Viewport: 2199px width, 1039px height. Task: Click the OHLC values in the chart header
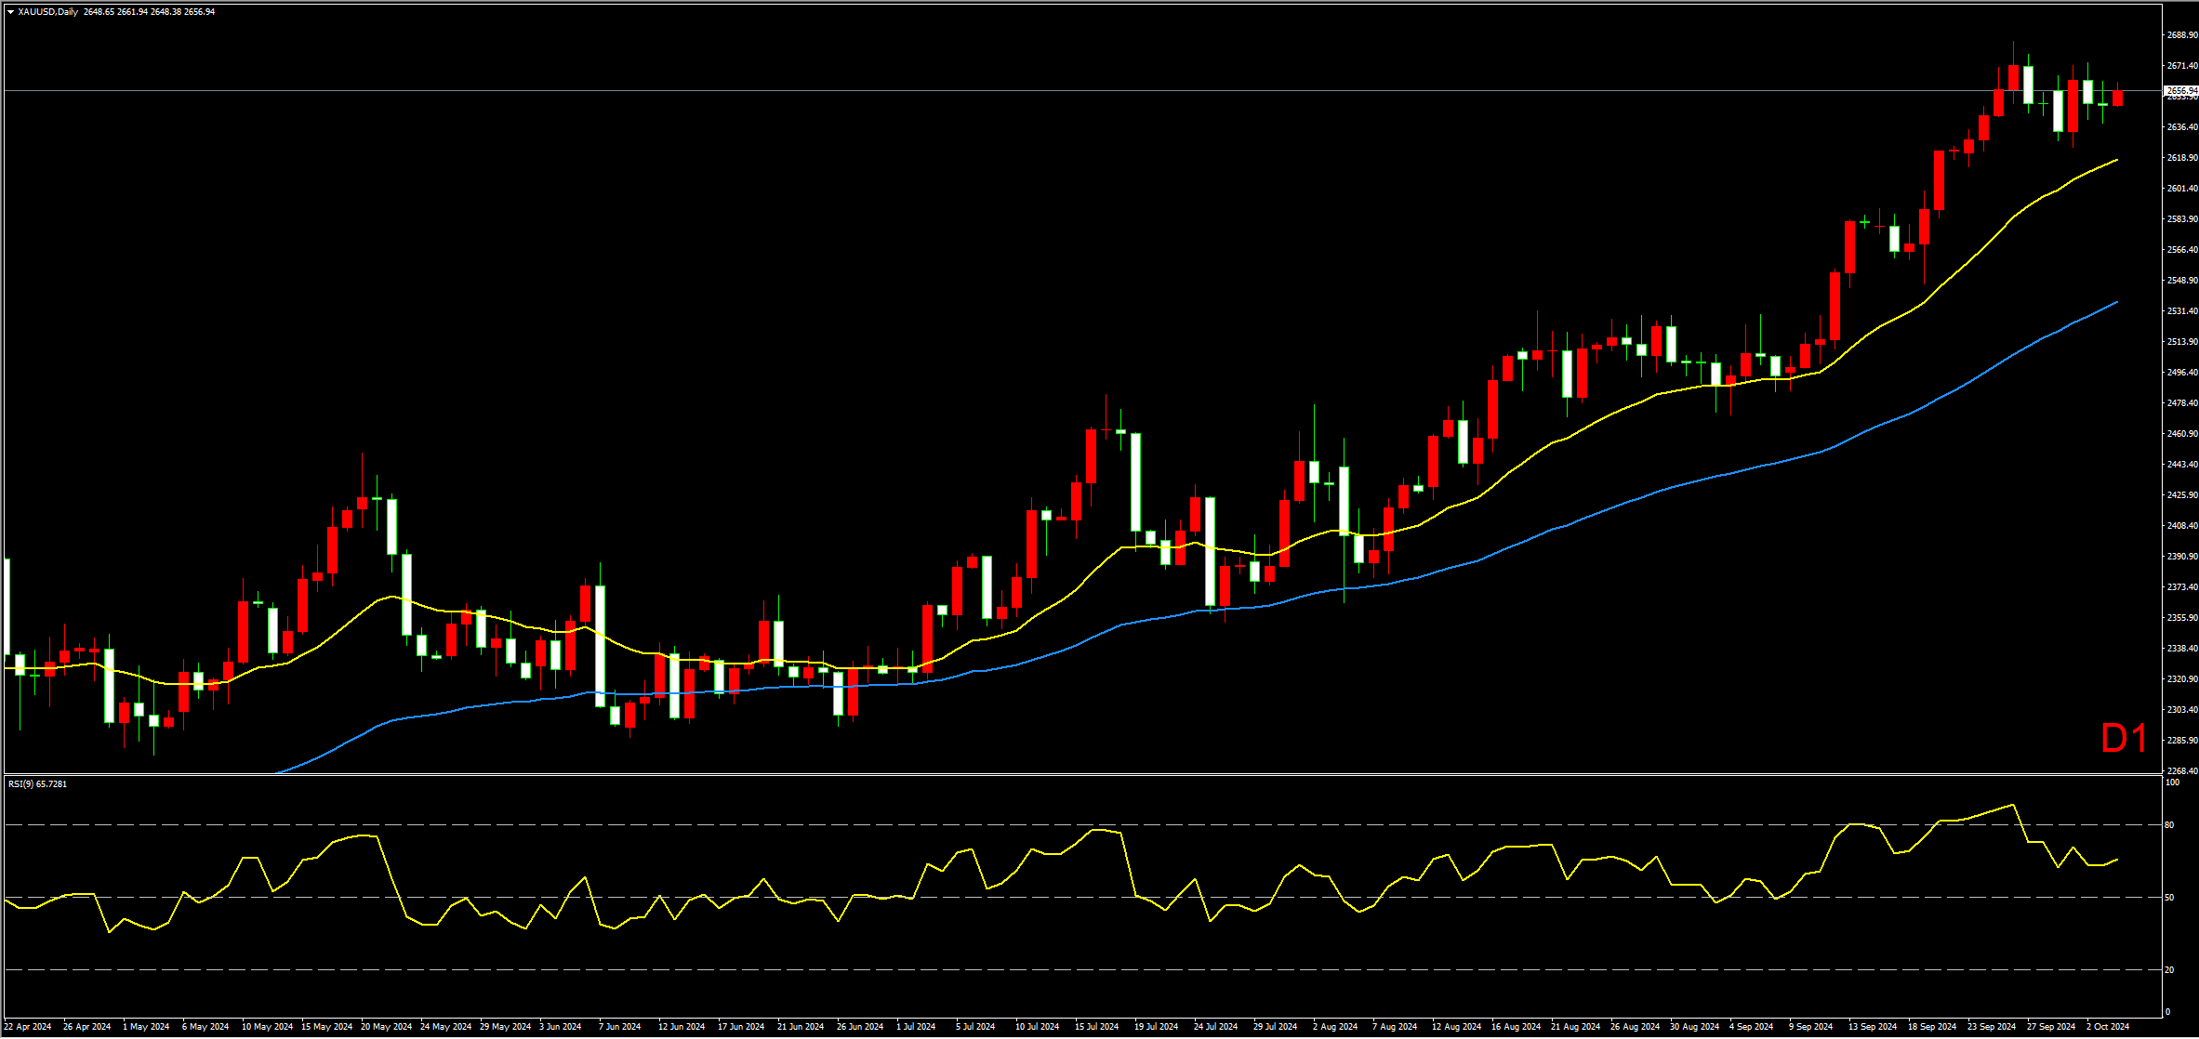[x=149, y=12]
